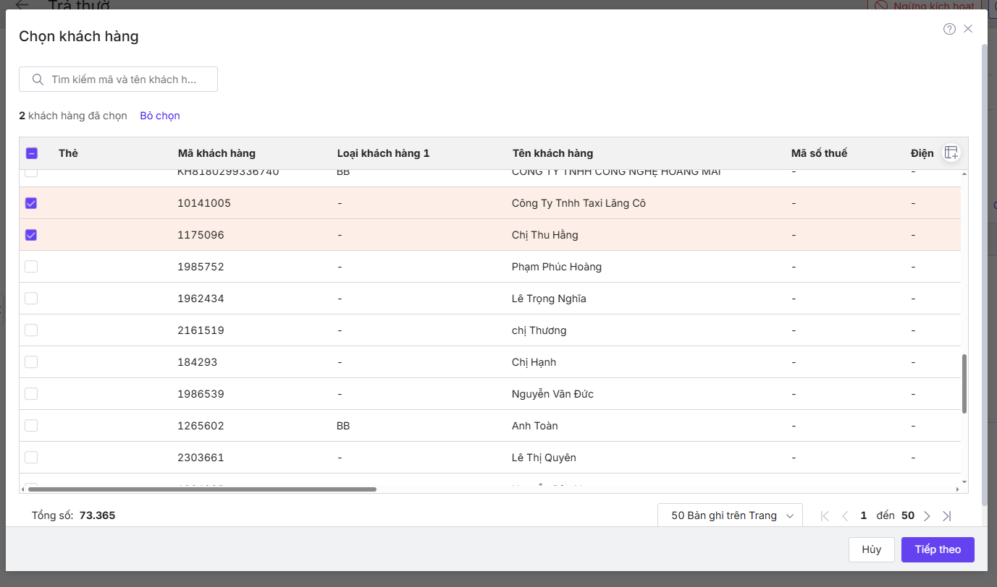Go to the first page

[825, 516]
